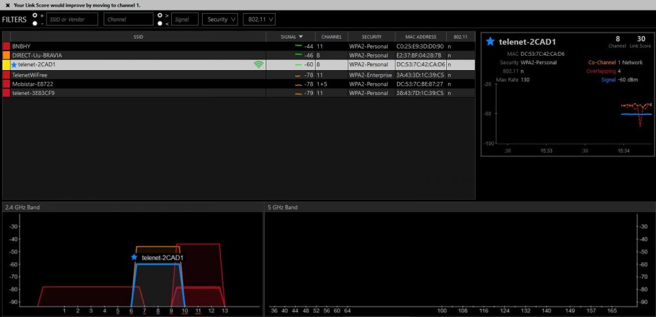
Task: Click the green signal bar for BNBHY
Action: (x=298, y=47)
